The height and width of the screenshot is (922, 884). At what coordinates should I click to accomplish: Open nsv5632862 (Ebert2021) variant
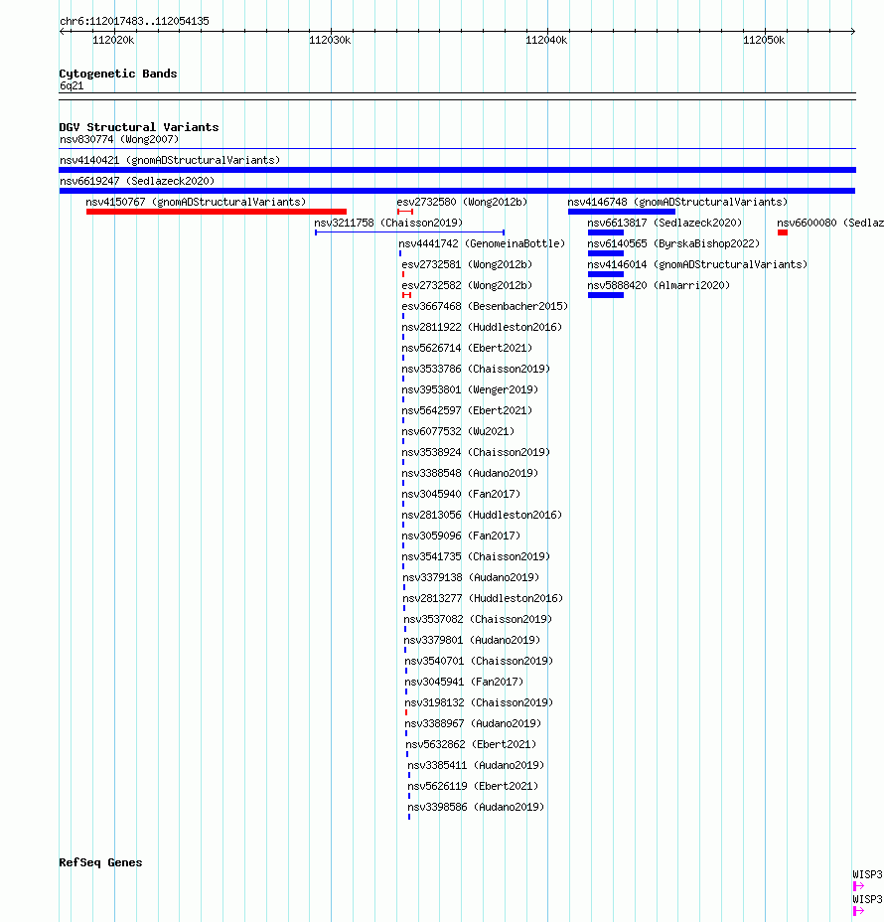(x=471, y=744)
